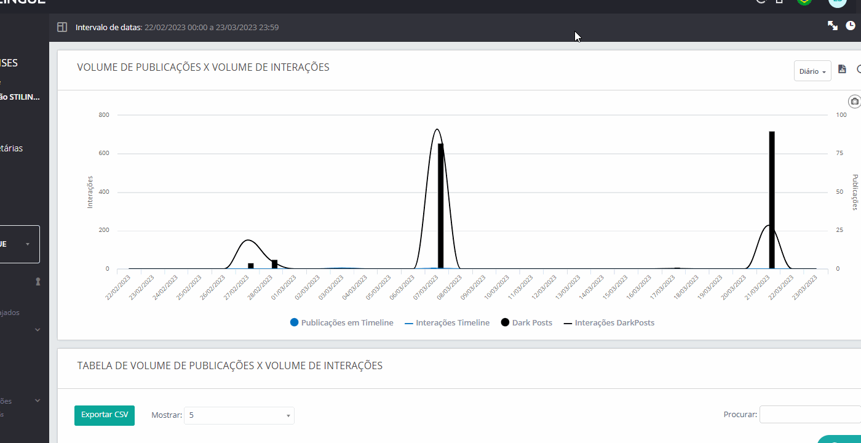This screenshot has width=861, height=443.
Task: Toggle Interações Timeline legend series
Action: point(447,322)
